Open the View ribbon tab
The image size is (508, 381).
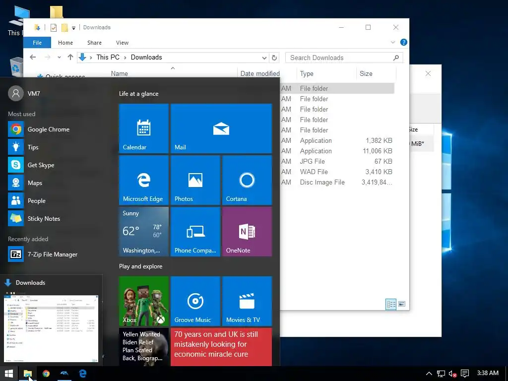click(x=122, y=43)
